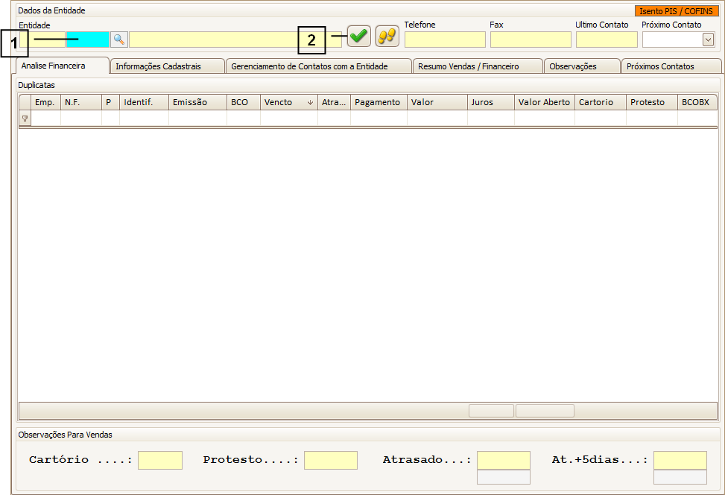Viewport: 725px width, 495px height.
Task: Switch to the Informações Cadastrais tab
Action: [168, 66]
